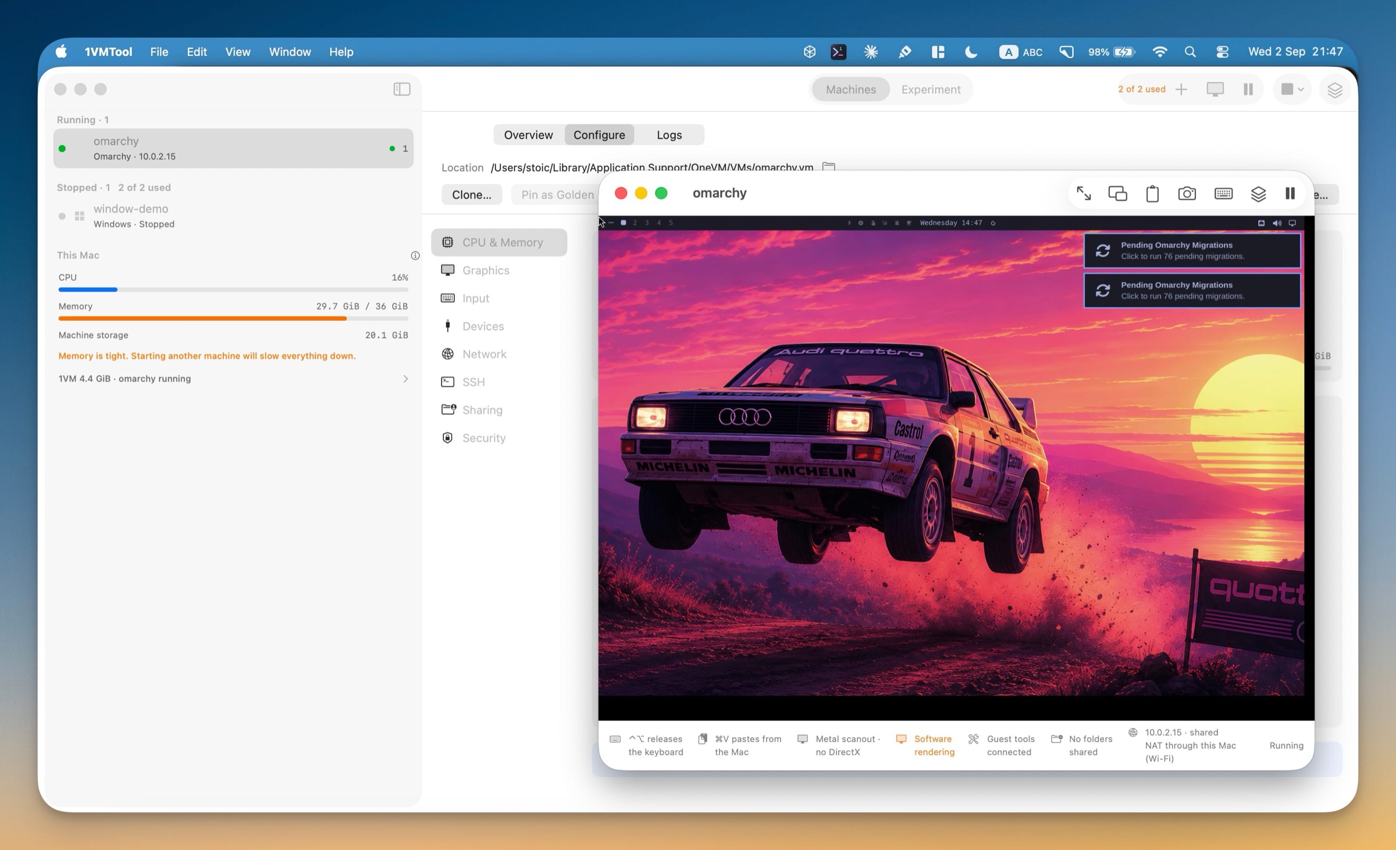This screenshot has width=1396, height=850.
Task: Open the View menu
Action: (x=237, y=52)
